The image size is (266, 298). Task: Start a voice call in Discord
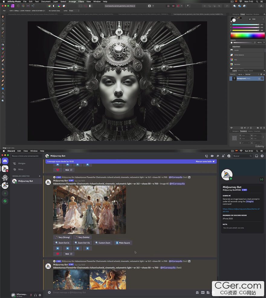(x=206, y=156)
